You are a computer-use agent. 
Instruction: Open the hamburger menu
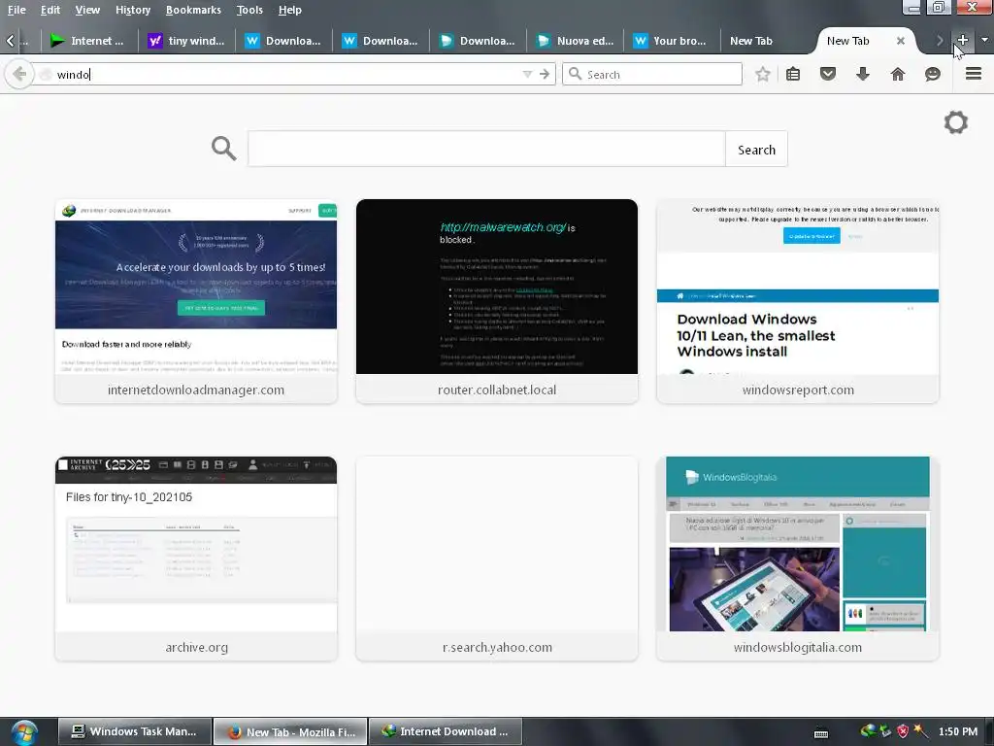973,74
